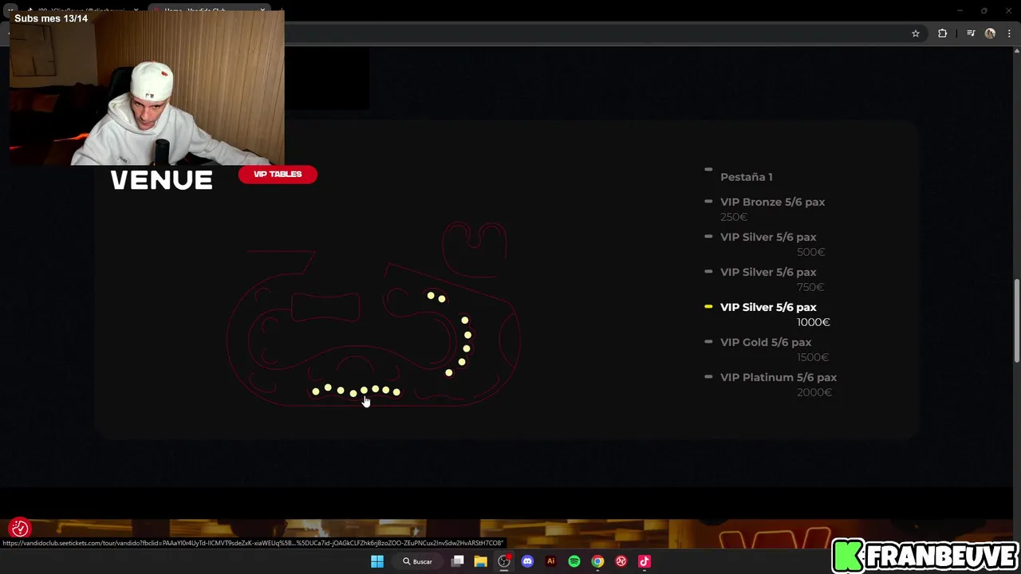Open the Chrome extensions puzzle icon
The image size is (1021, 574).
(x=943, y=33)
